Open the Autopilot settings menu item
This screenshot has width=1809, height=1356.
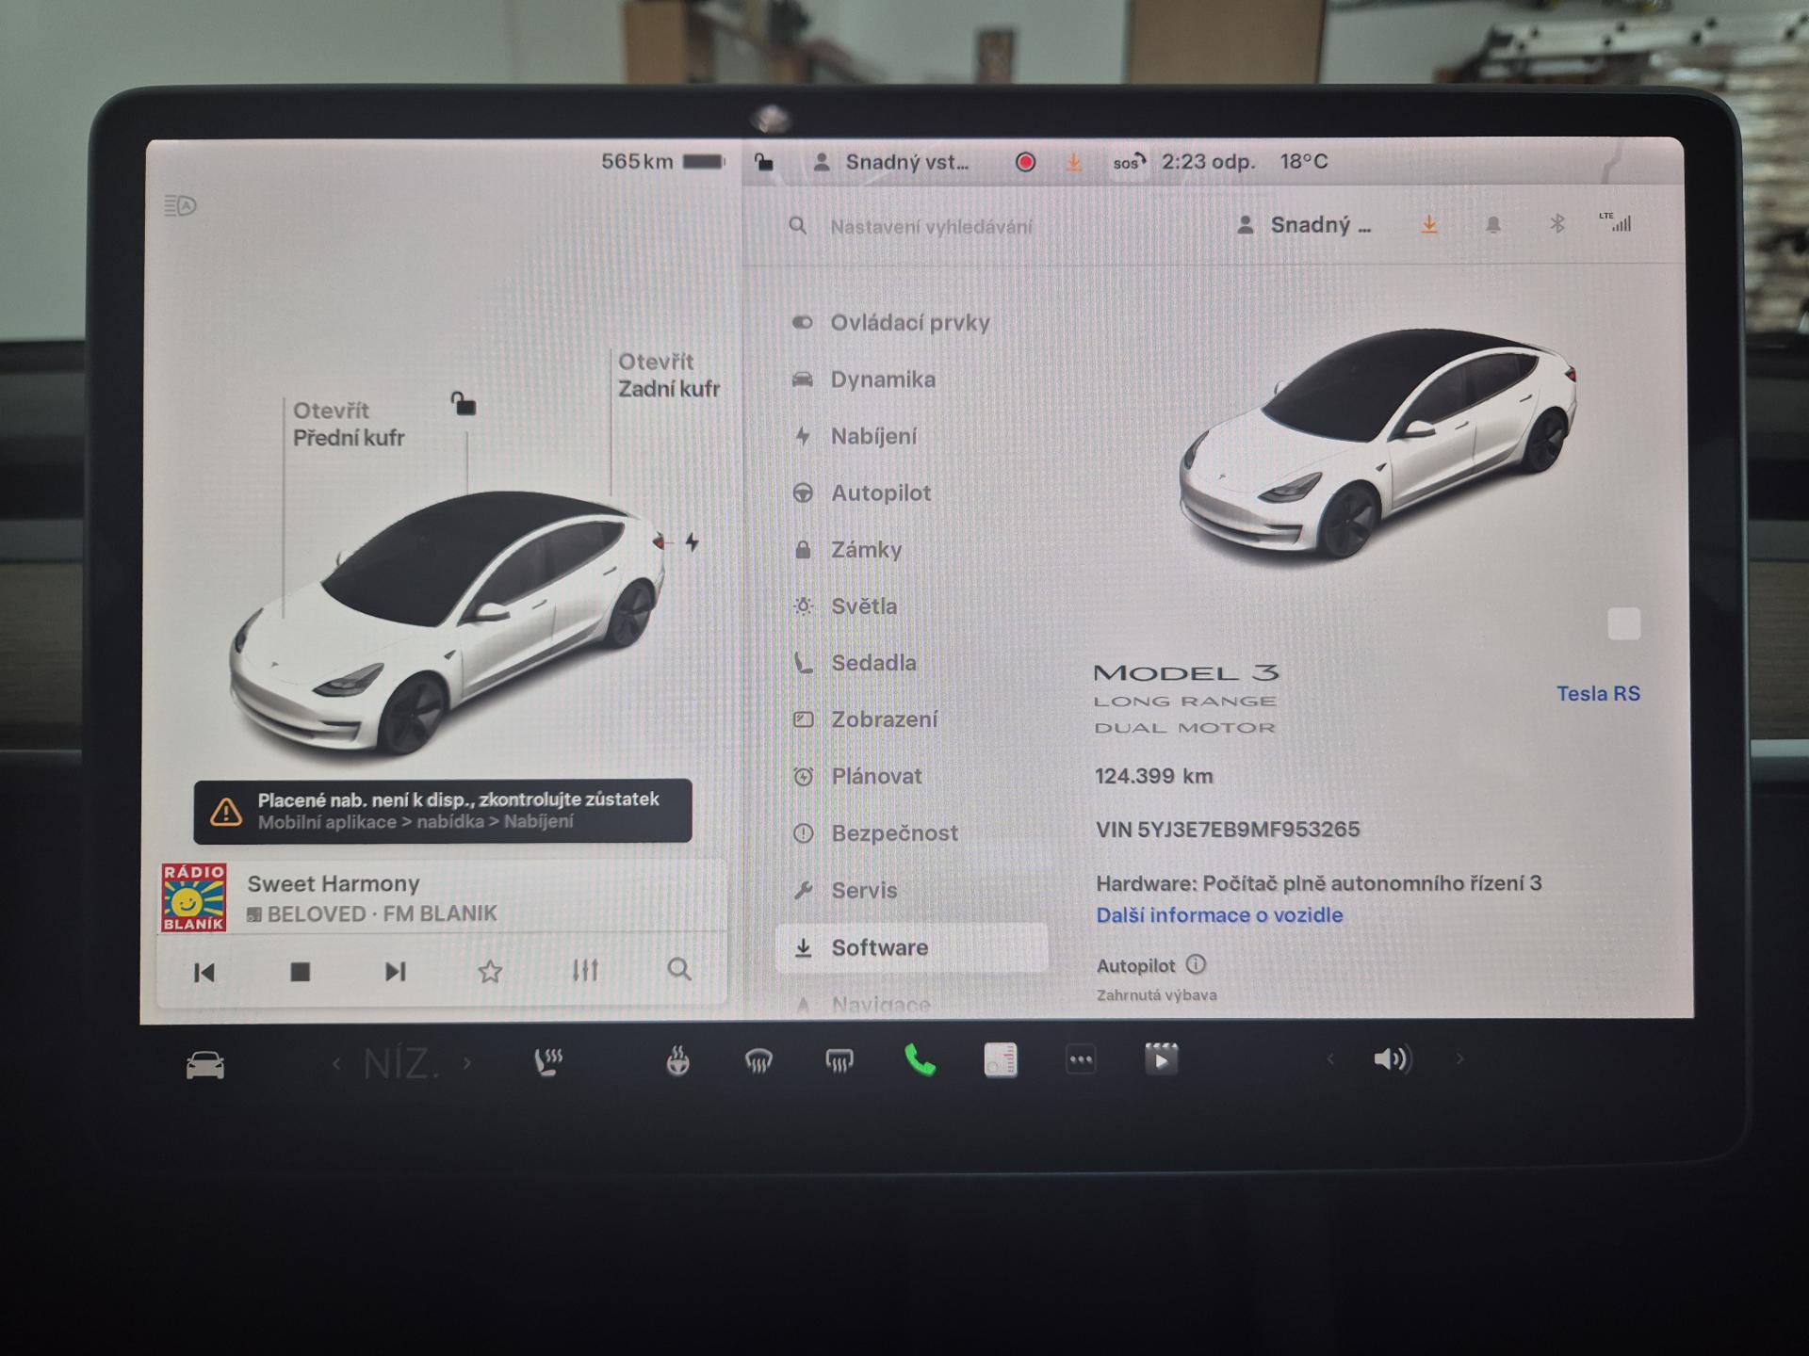880,493
